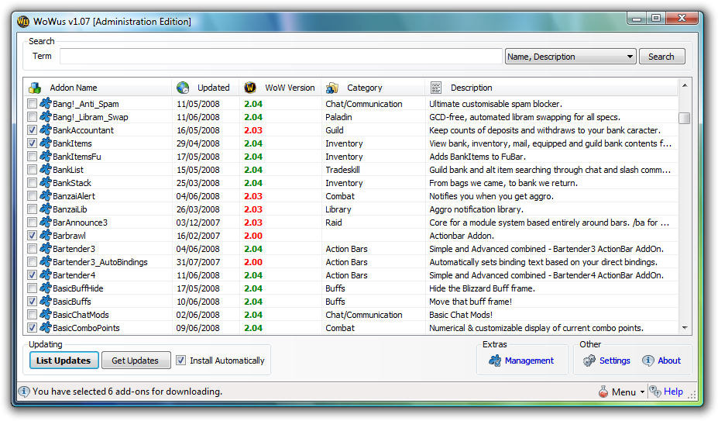Image resolution: width=718 pixels, height=421 pixels.
Task: Click the About info icon
Action: pyautogui.click(x=648, y=361)
